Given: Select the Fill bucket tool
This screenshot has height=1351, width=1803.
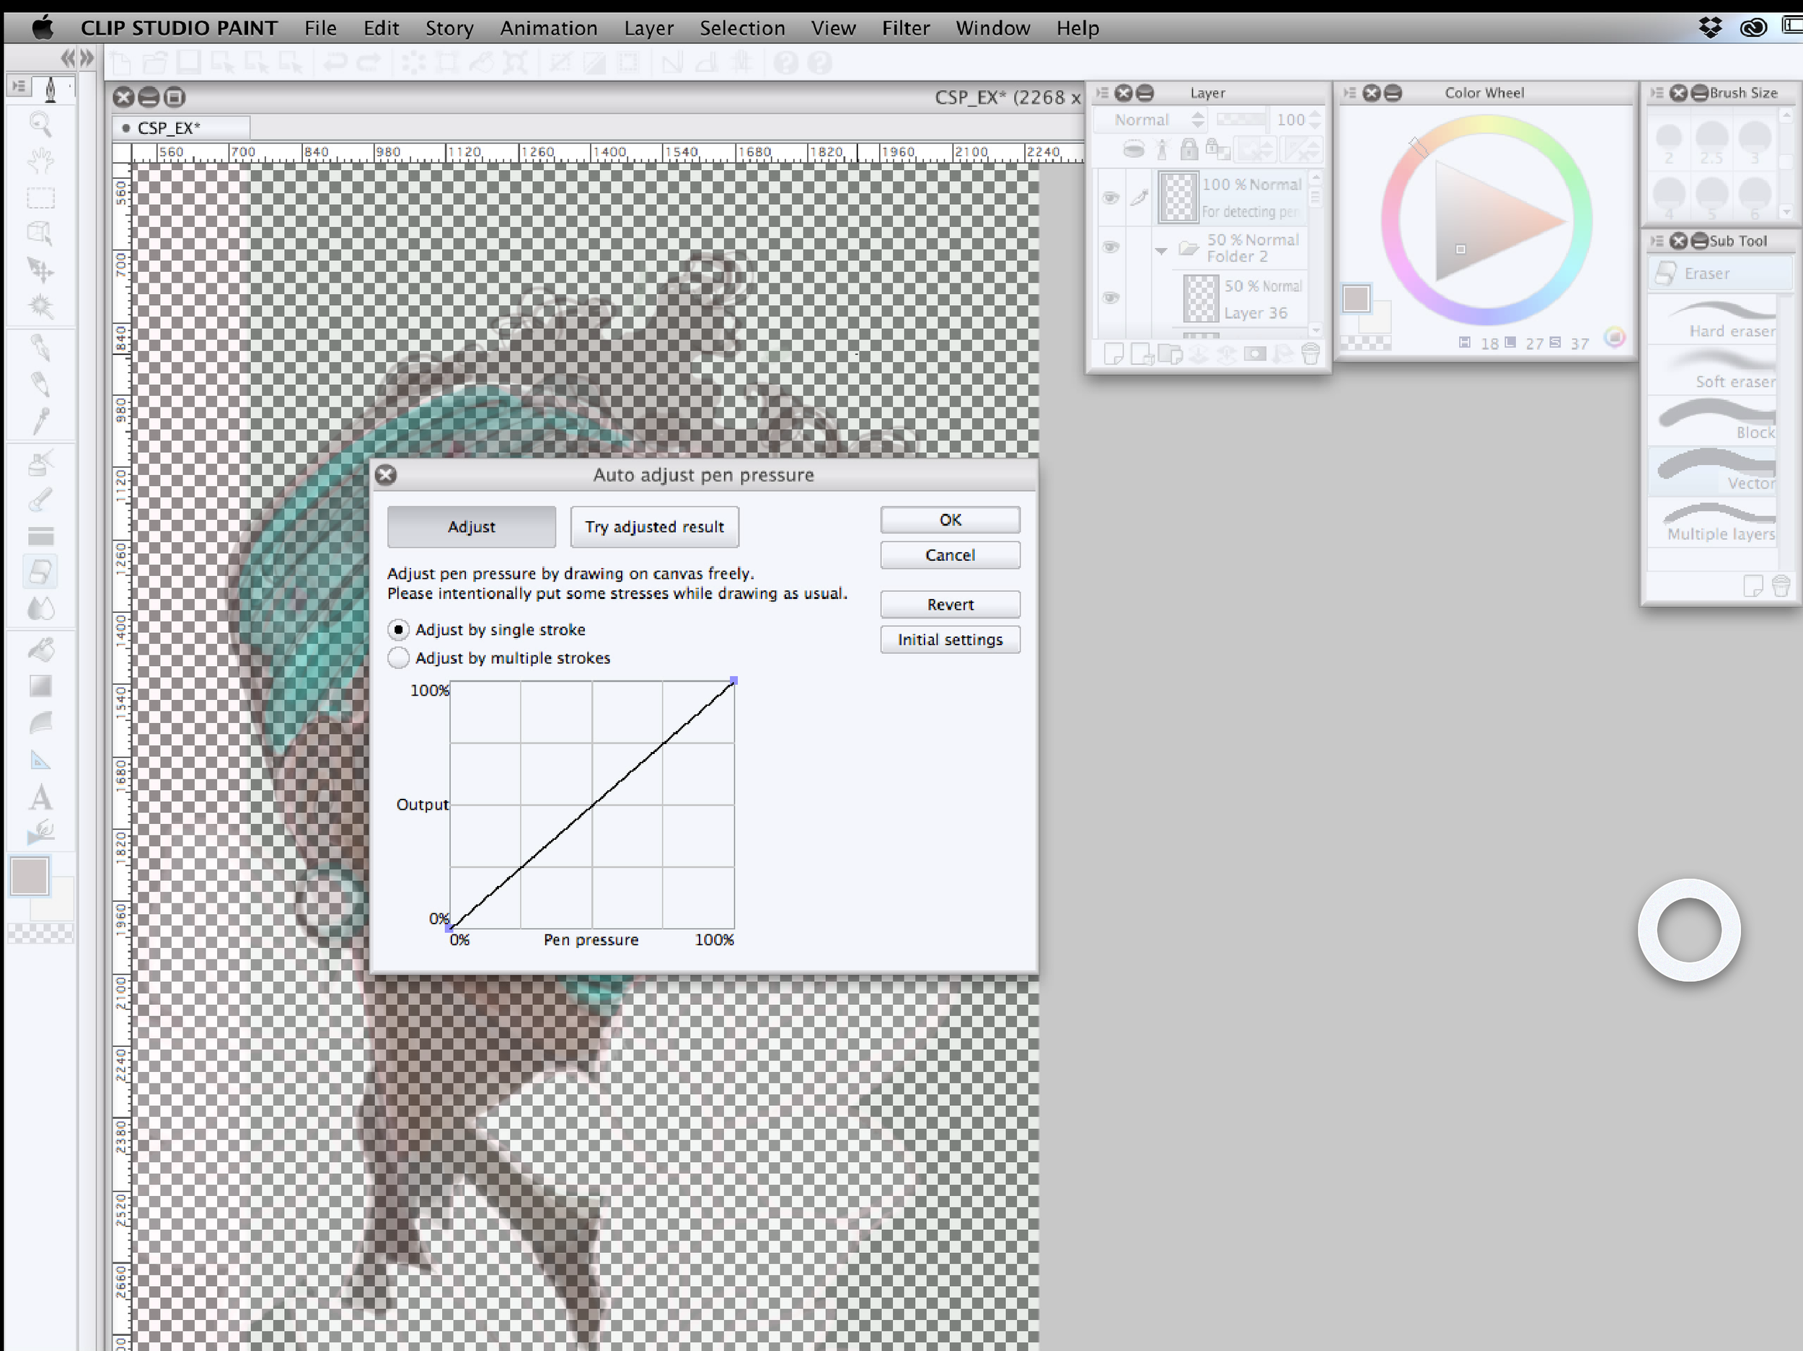Looking at the screenshot, I should click(x=41, y=650).
